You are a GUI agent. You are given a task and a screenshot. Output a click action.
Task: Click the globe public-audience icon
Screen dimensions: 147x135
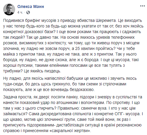click(28, 12)
